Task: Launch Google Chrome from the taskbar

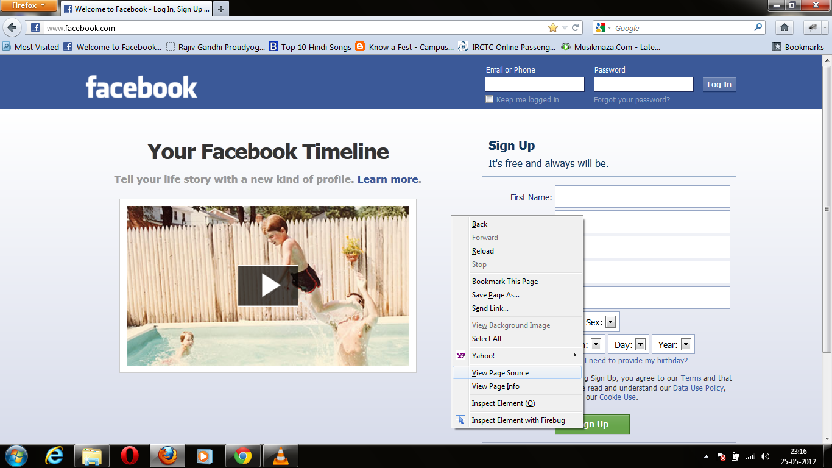Action: coord(242,456)
